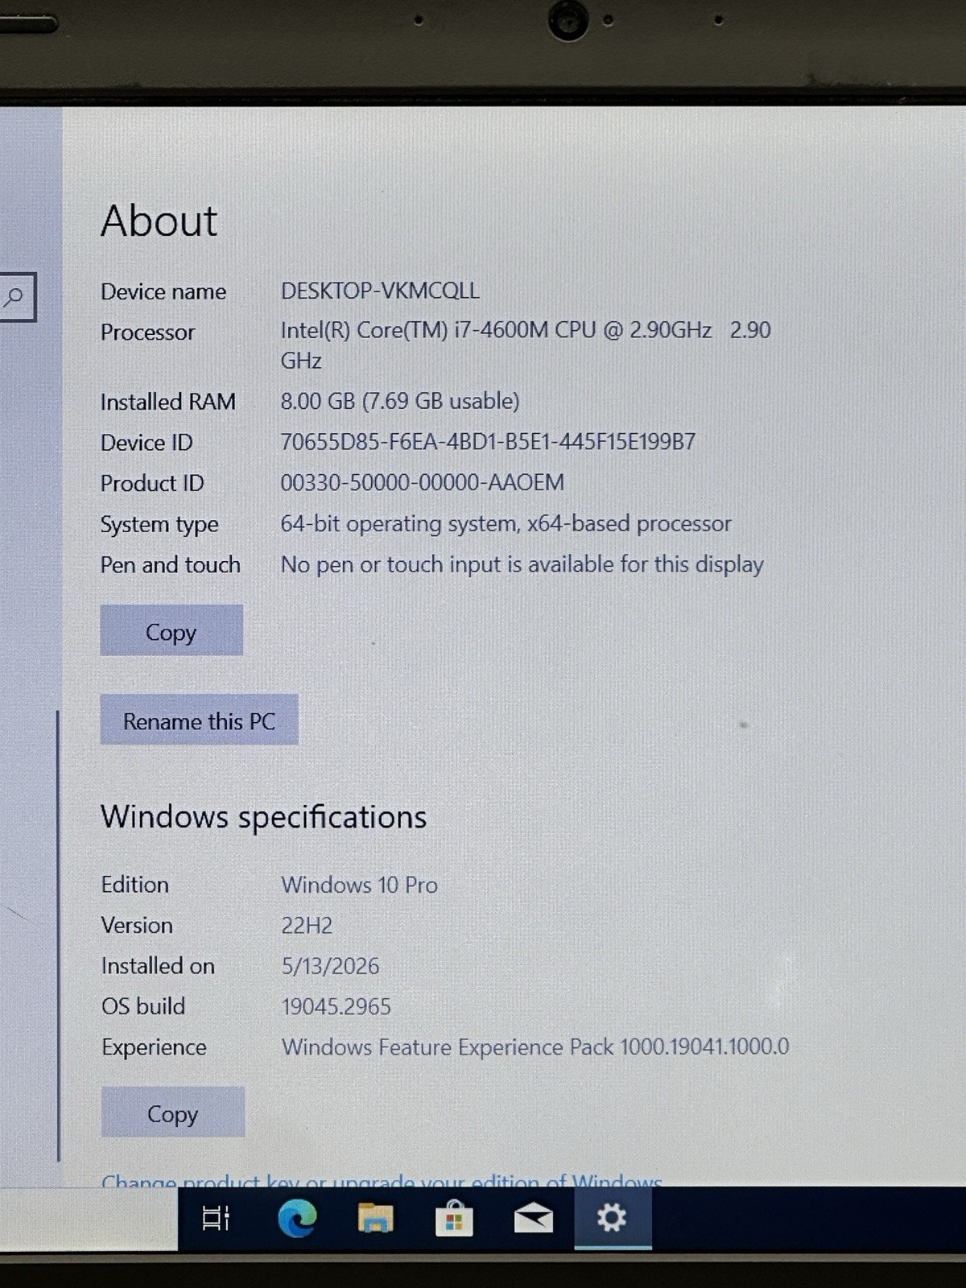Open the Mail app from the taskbar
Screen dimensions: 966x1288
click(x=533, y=1219)
